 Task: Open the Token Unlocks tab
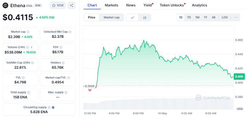click(x=172, y=5)
